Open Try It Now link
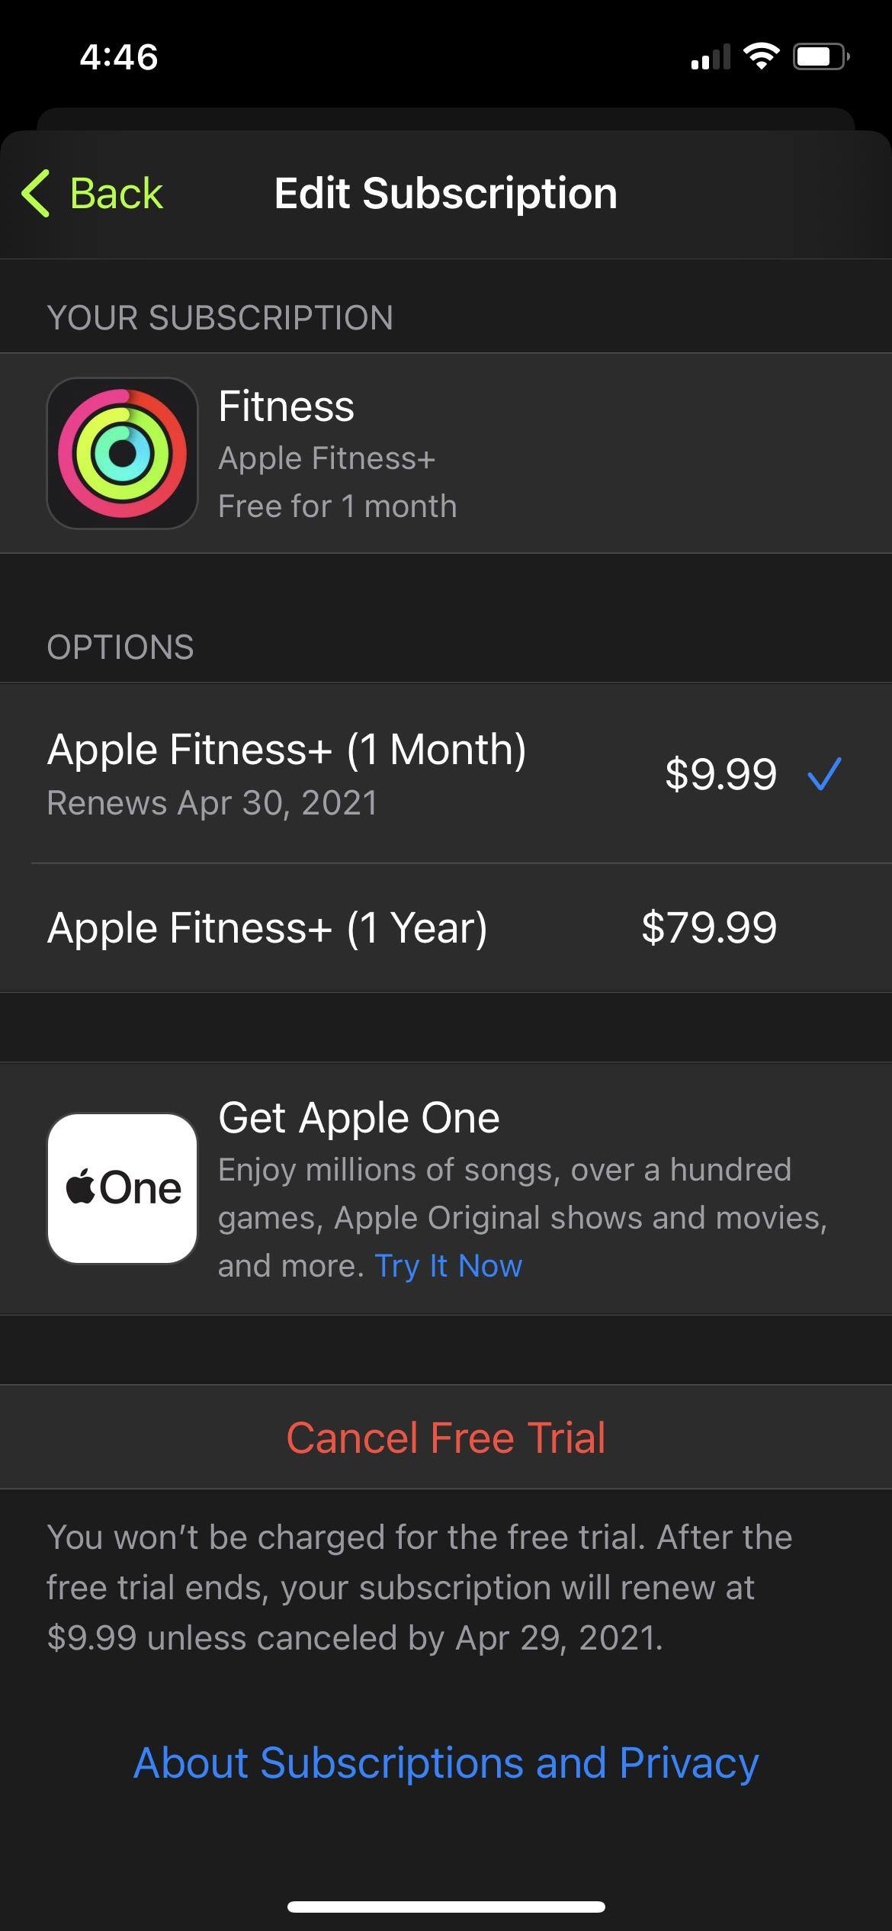The width and height of the screenshot is (892, 1931). 448,1266
